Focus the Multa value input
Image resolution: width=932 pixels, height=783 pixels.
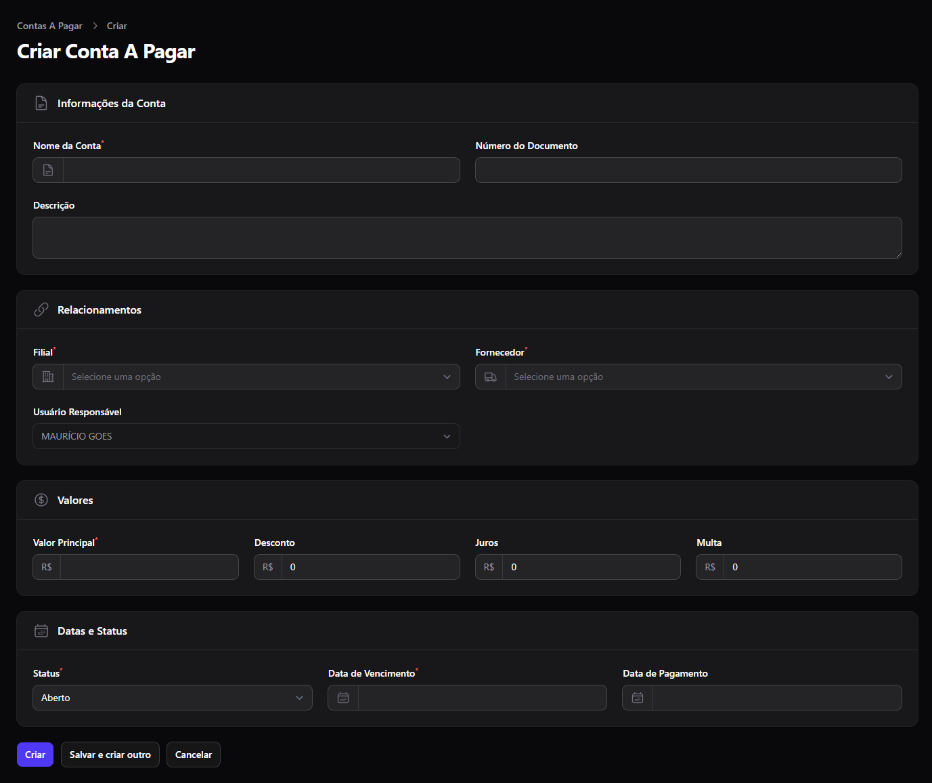click(812, 567)
